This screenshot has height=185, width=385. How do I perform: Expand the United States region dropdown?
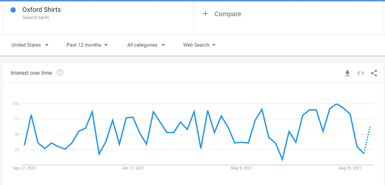(30, 45)
